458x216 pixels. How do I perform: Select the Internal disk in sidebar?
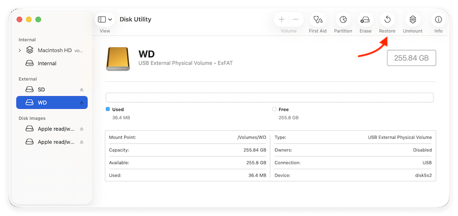click(47, 63)
